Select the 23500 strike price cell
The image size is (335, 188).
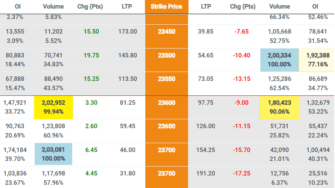tap(167, 60)
